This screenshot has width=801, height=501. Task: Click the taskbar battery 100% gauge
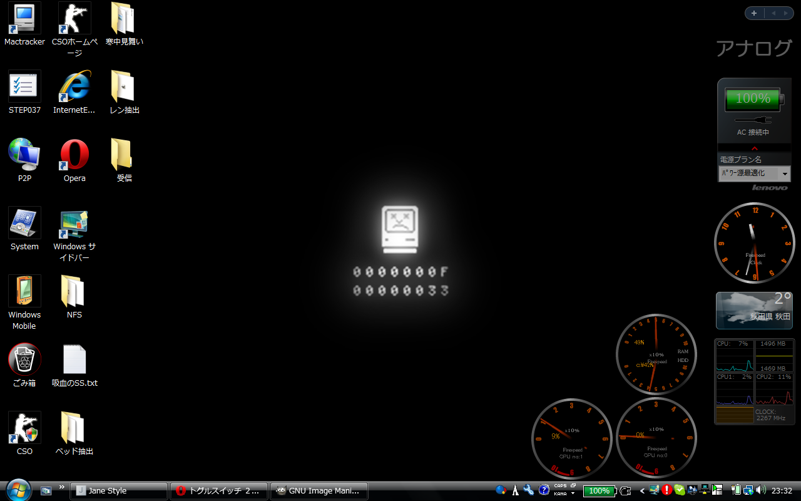click(x=599, y=491)
